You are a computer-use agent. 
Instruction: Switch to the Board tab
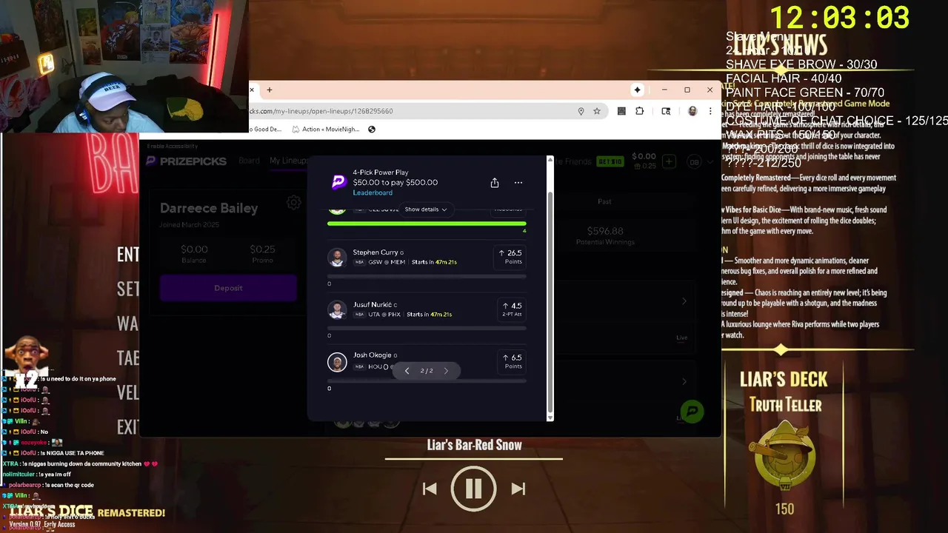click(249, 161)
